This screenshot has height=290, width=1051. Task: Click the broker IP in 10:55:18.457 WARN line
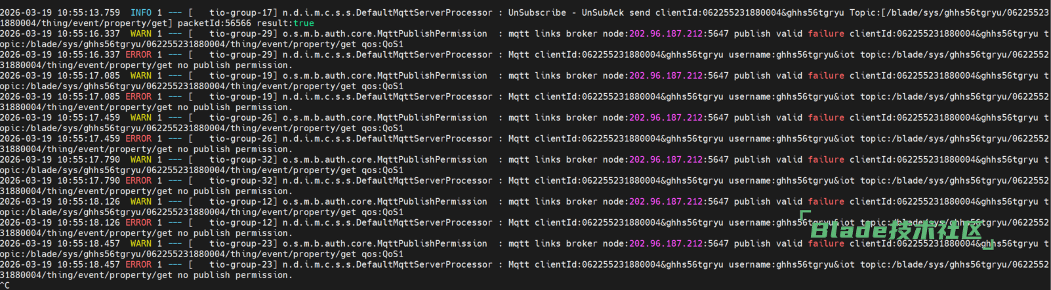[x=666, y=243]
